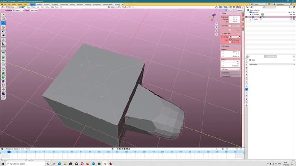Hide the Camera object with eye icon

pos(291,14)
